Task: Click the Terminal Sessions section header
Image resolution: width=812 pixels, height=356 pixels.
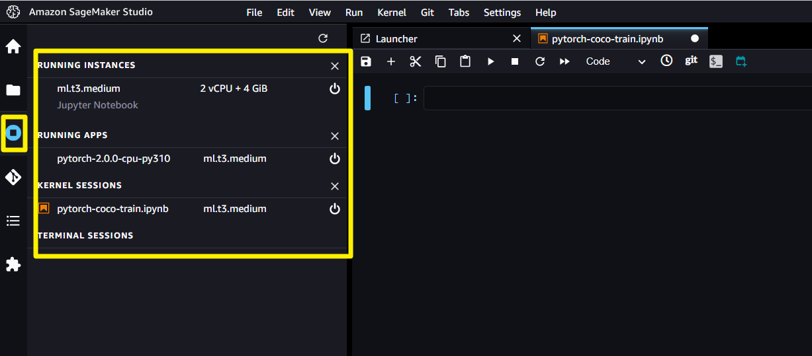Action: 85,236
